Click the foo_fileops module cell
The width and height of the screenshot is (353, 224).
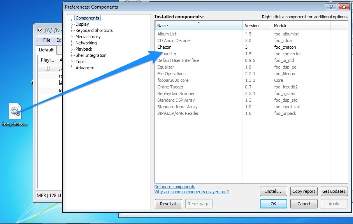coord(285,74)
